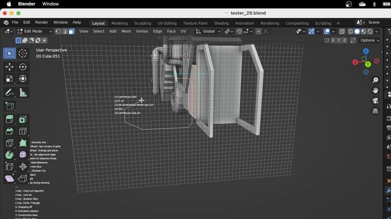Screen dimensions: 391x219
Task: Select the Select Box tool
Action: coord(10,54)
